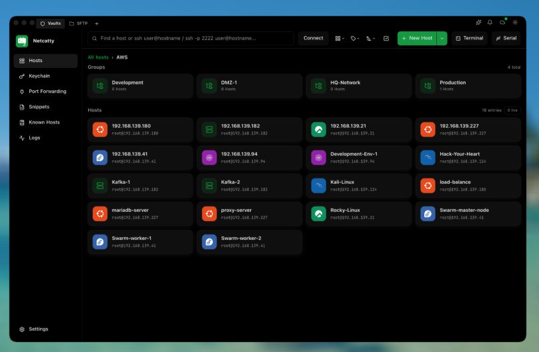
Task: Open the tag filter dropdown
Action: tap(355, 39)
